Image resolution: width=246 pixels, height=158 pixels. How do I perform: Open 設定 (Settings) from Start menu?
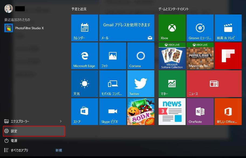[34, 131]
